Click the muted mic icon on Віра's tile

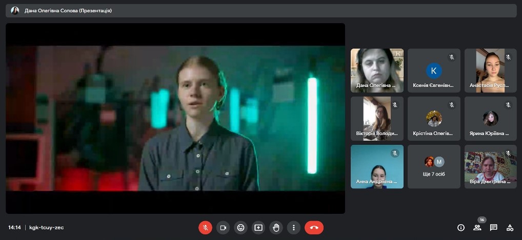[x=508, y=153]
